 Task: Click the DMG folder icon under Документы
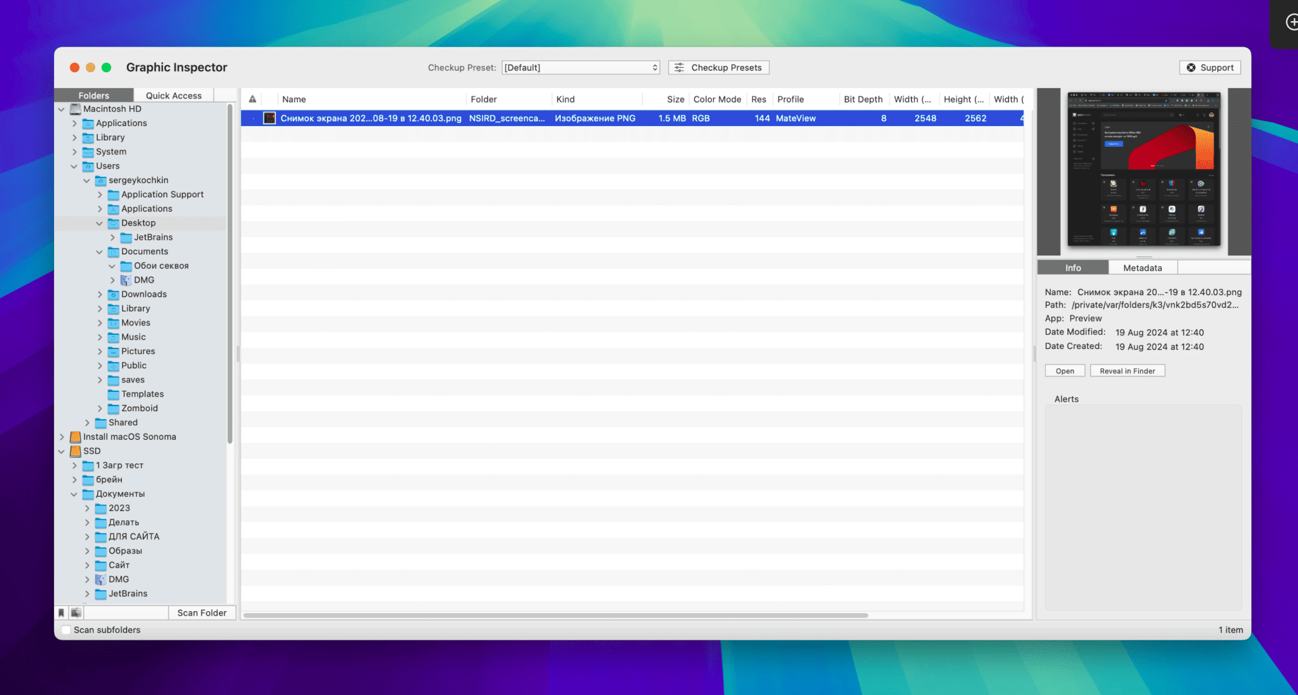(101, 579)
